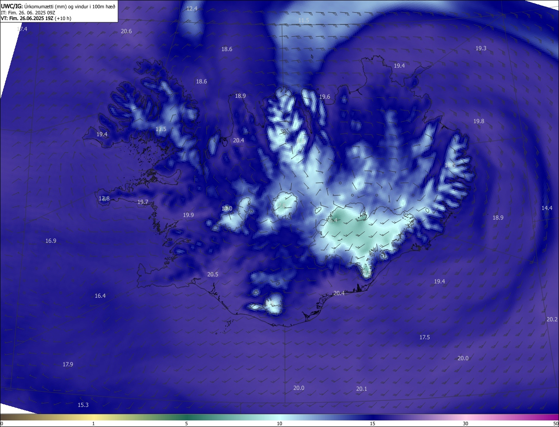Click the 16.4 value label on the map

point(100,296)
